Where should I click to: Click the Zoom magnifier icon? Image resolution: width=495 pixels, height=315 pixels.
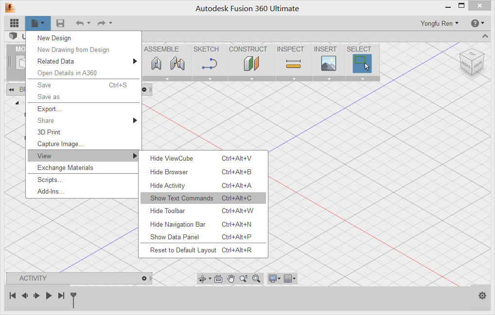coord(244,279)
